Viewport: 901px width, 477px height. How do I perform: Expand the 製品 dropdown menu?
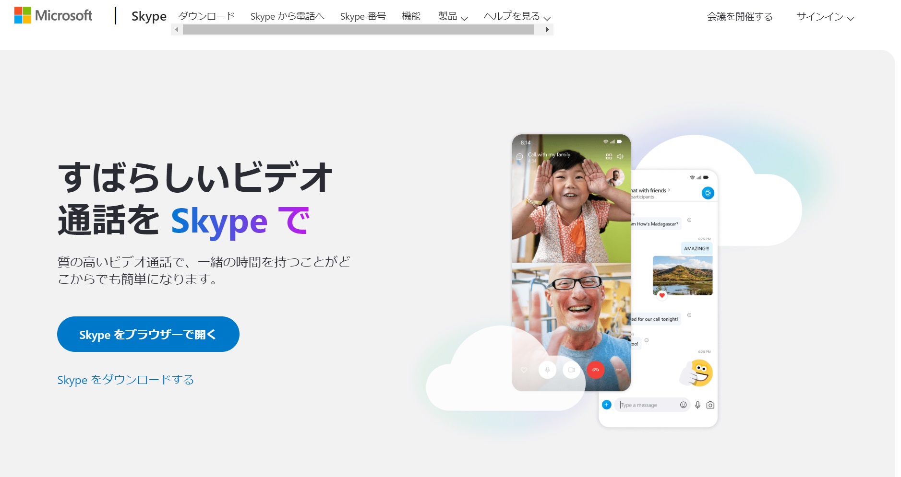450,16
